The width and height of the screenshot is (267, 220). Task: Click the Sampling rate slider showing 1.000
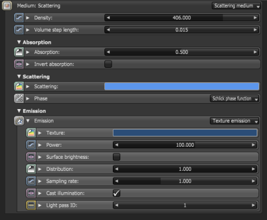pos(185,181)
